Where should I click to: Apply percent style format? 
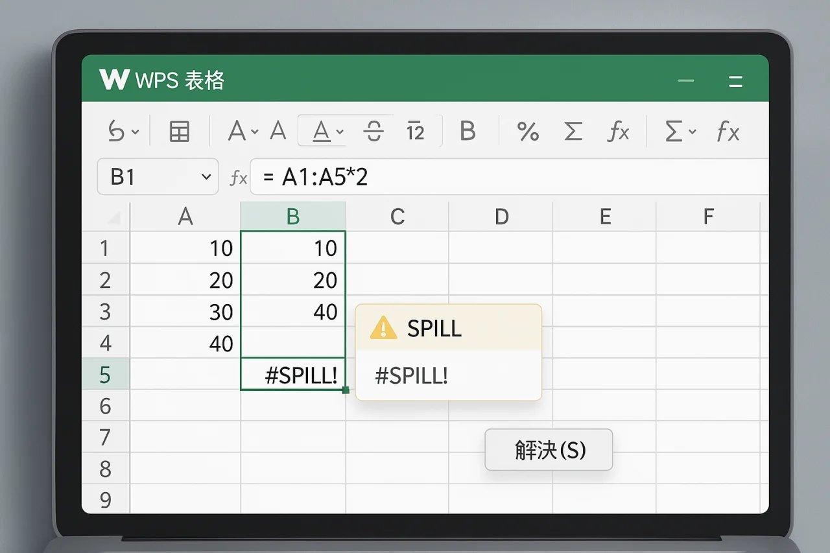pyautogui.click(x=528, y=132)
